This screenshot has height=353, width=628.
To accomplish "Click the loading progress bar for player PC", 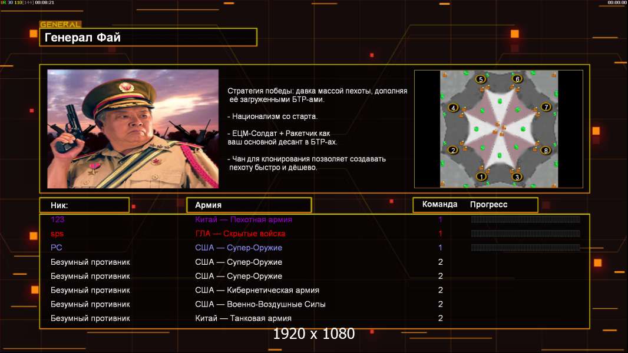I will click(525, 248).
